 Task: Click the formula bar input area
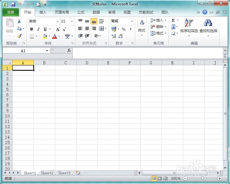coord(148,53)
